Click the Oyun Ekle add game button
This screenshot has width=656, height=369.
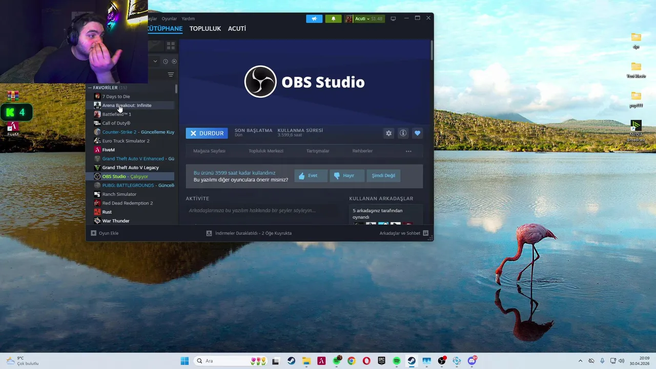coord(105,233)
